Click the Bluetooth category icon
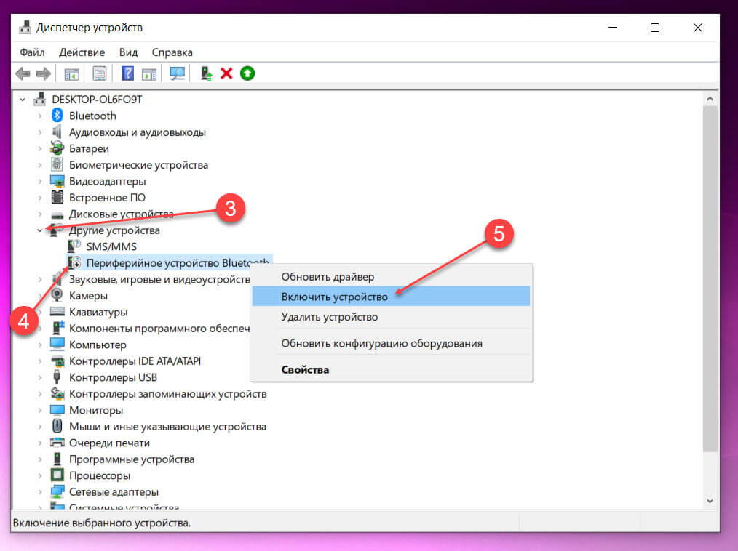 [57, 115]
